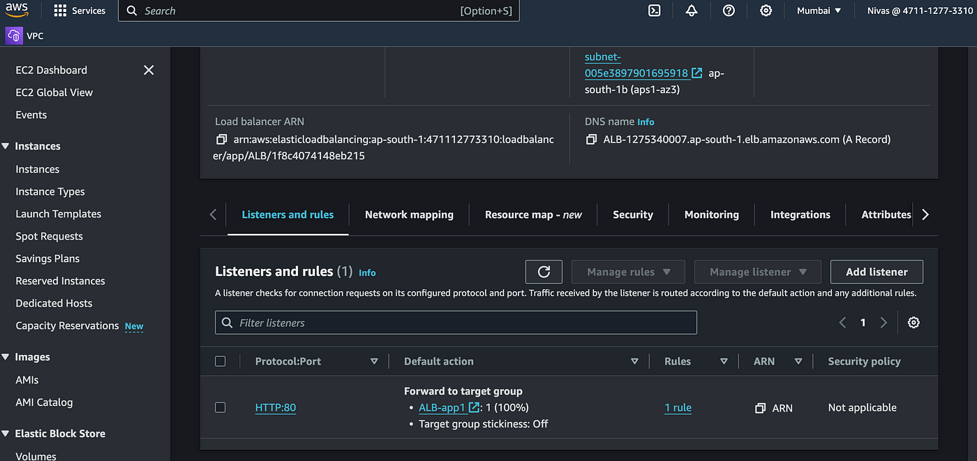Switch to Integrations tab
This screenshot has height=461, width=977.
[x=800, y=214]
